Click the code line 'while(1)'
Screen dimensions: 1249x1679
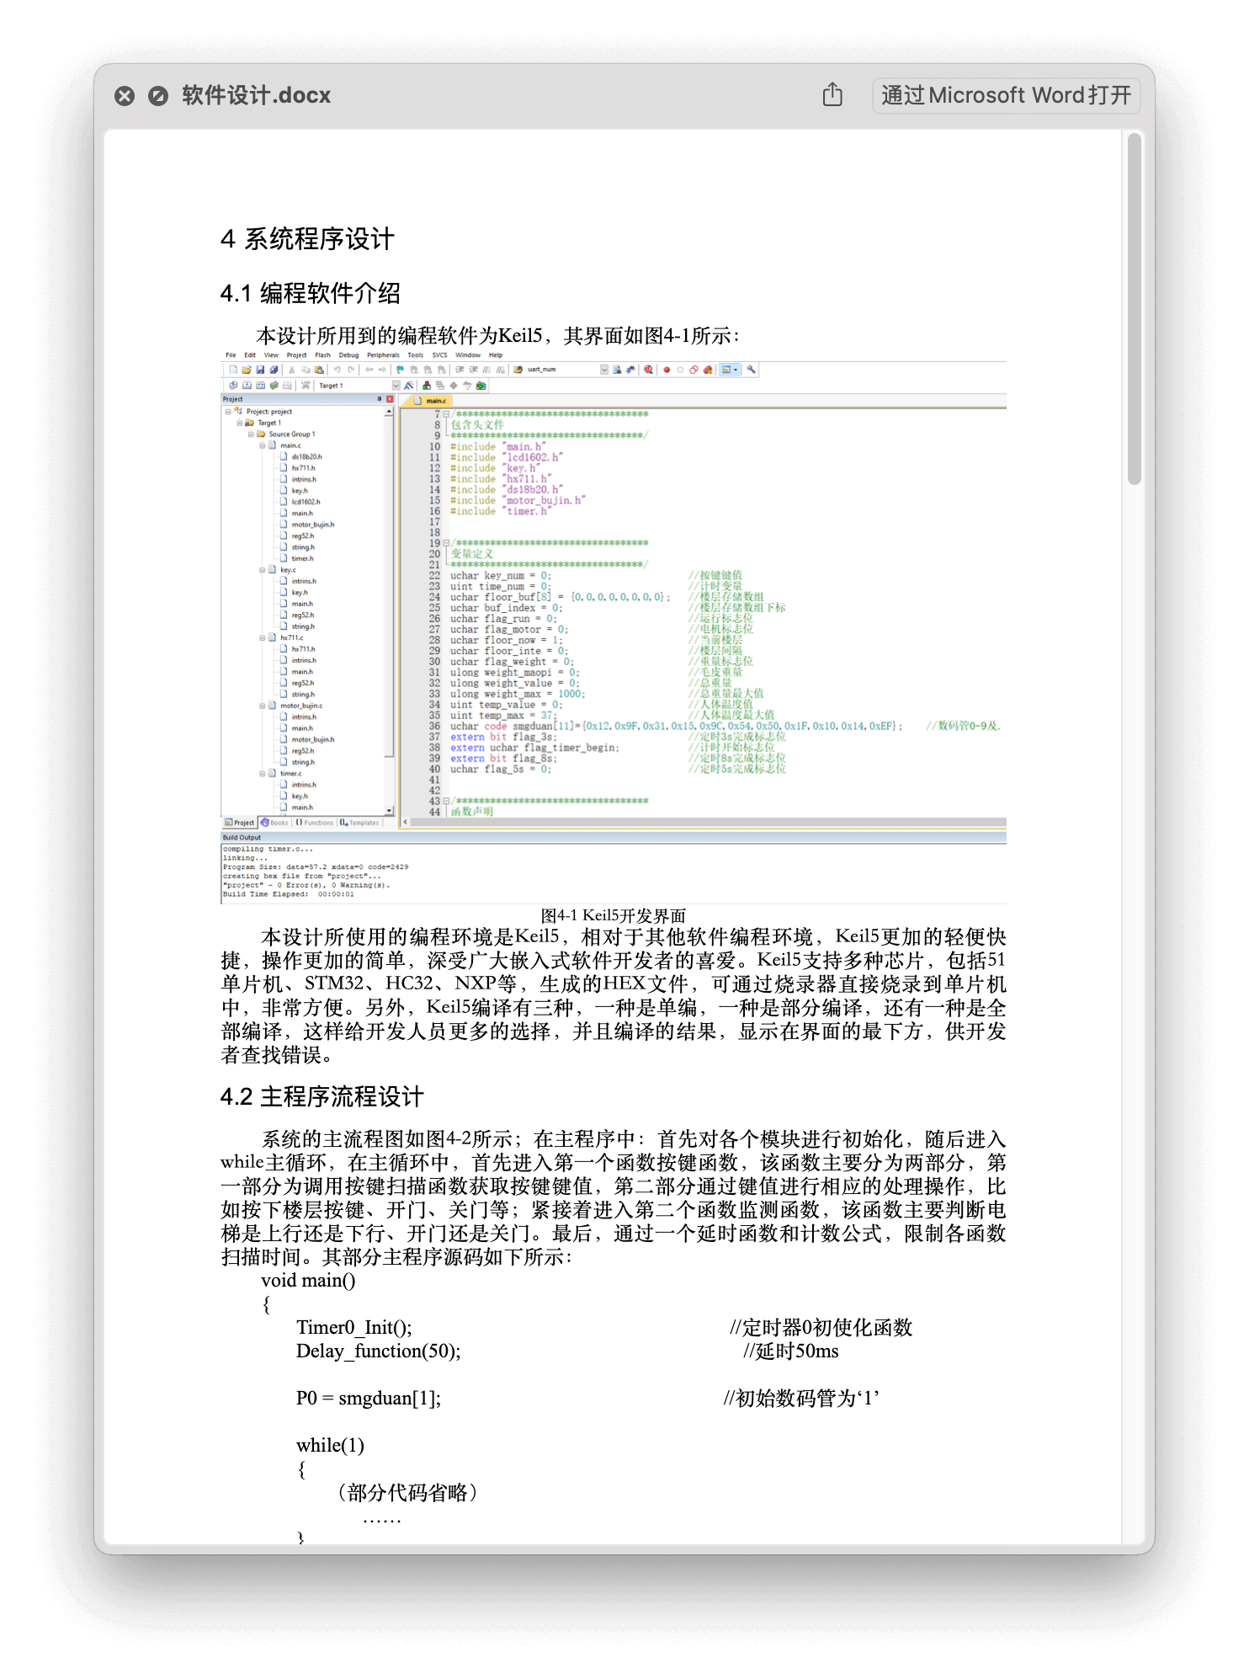[x=330, y=1446]
